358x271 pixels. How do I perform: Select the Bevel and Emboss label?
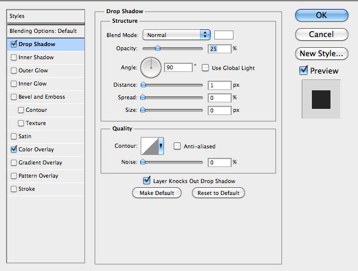point(42,97)
